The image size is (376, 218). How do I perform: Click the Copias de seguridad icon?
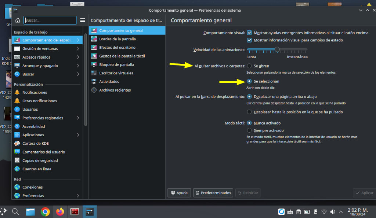tap(17, 160)
